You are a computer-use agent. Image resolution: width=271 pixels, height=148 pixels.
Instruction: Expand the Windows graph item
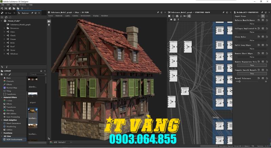pos(4,54)
